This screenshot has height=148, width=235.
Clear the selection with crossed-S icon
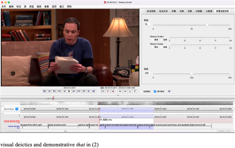[108, 91]
